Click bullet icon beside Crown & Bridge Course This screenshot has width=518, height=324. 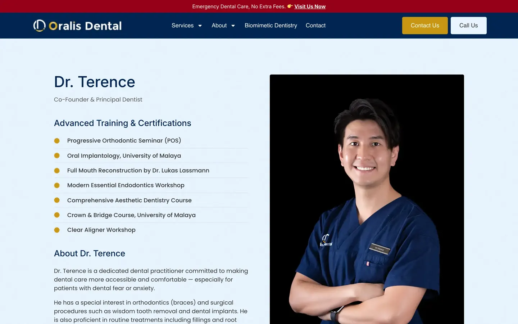(x=57, y=215)
